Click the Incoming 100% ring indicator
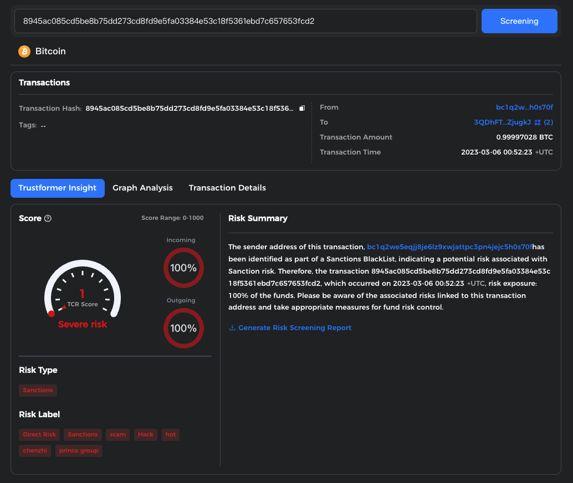Screen dimensions: 573x483 click(x=183, y=268)
